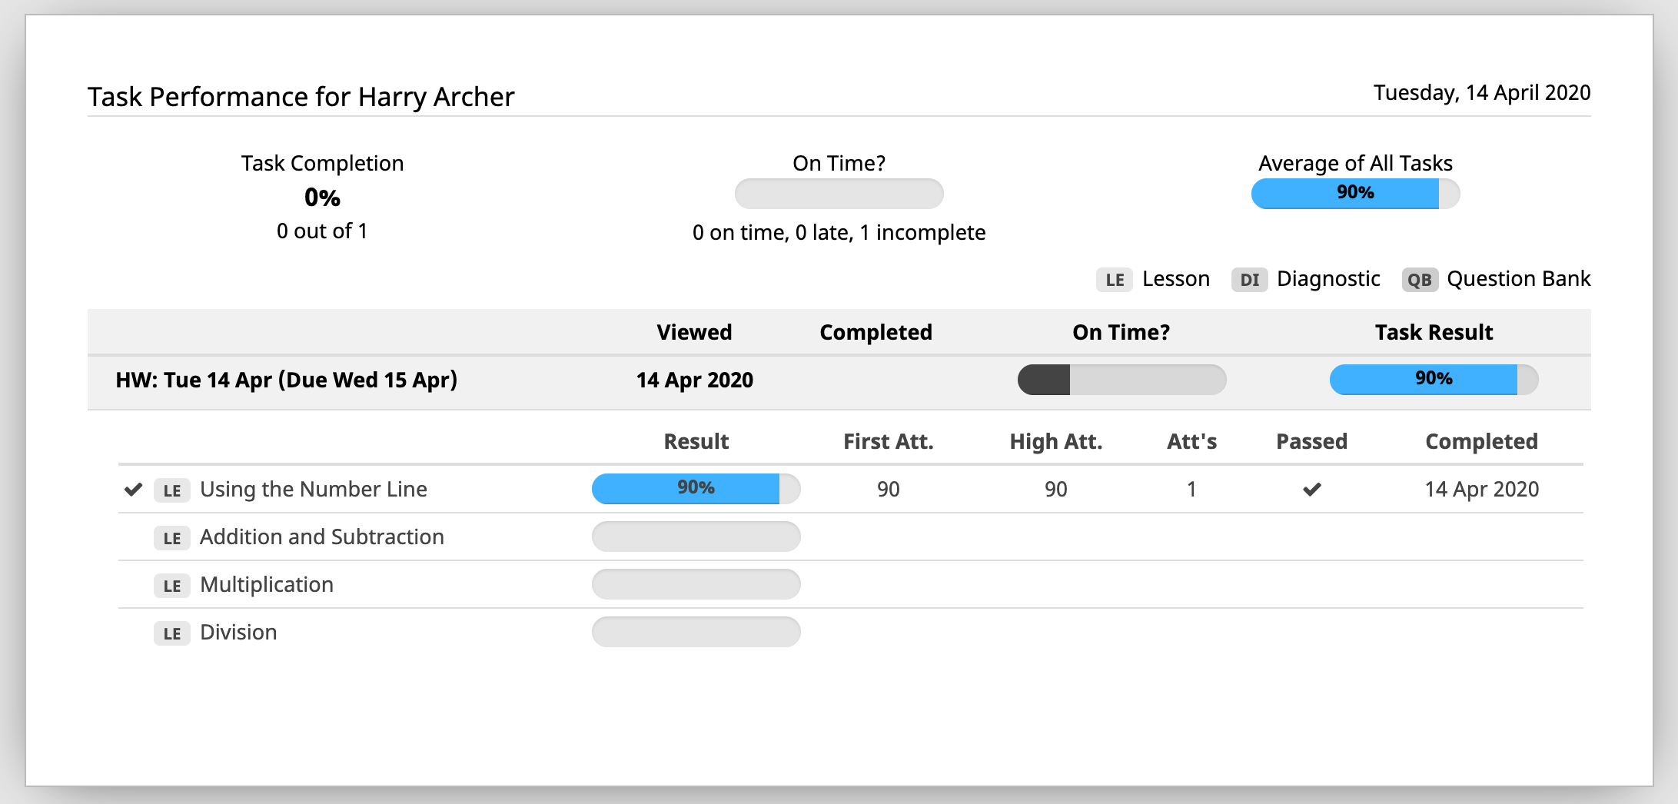1678x804 pixels.
Task: Click the LE Lesson legend badge
Action: tap(1115, 280)
